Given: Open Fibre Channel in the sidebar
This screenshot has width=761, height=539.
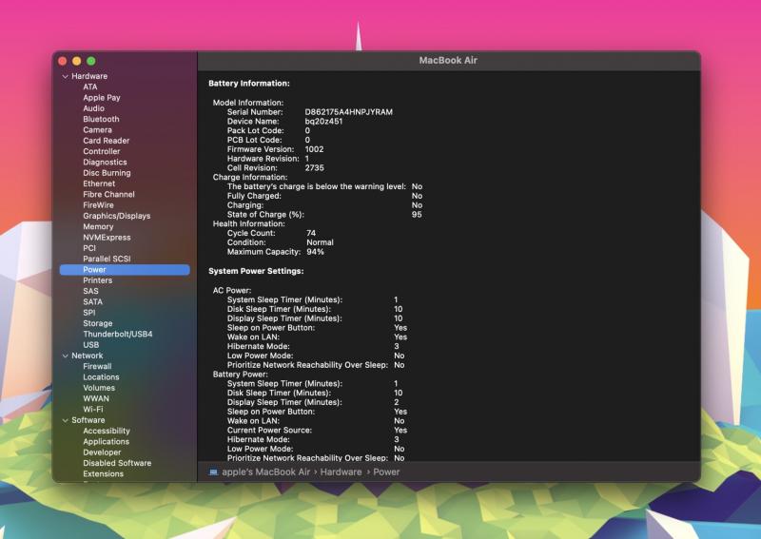Looking at the screenshot, I should pyautogui.click(x=108, y=194).
